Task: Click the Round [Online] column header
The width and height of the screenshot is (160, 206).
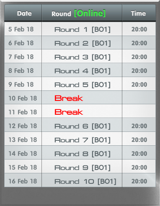Action: [x=78, y=13]
